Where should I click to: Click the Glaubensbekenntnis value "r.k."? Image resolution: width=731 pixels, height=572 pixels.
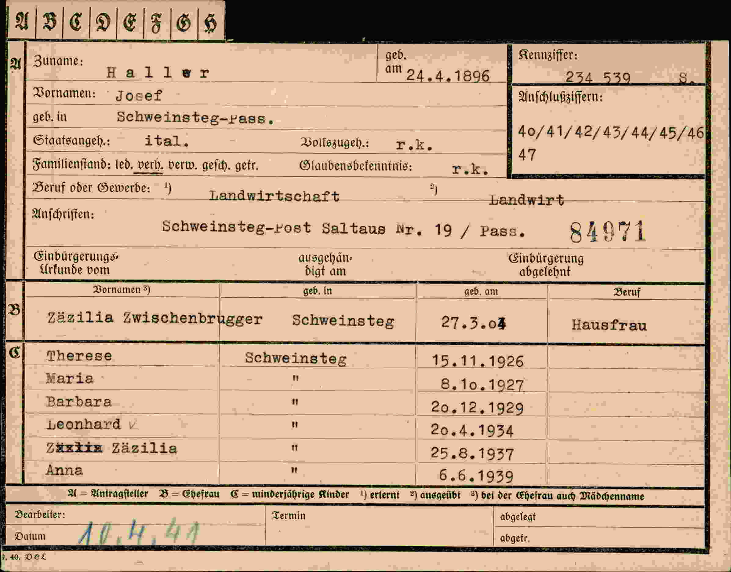click(x=470, y=169)
